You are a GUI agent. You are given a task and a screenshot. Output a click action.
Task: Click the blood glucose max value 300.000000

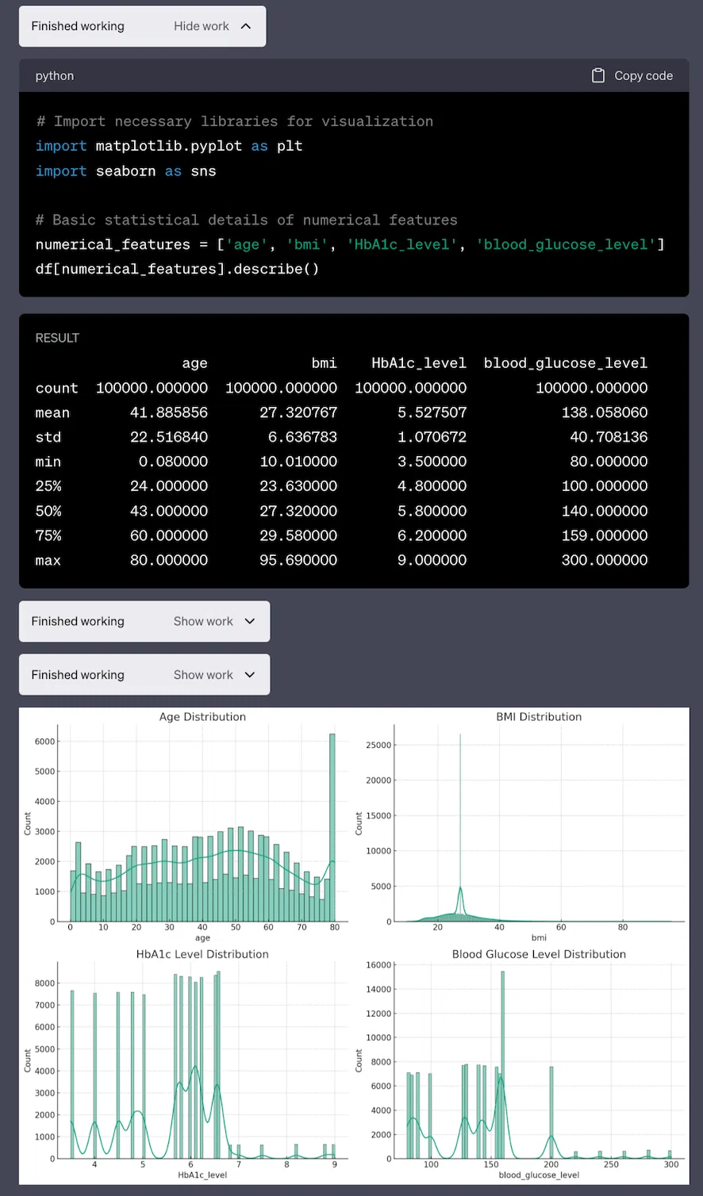point(605,560)
